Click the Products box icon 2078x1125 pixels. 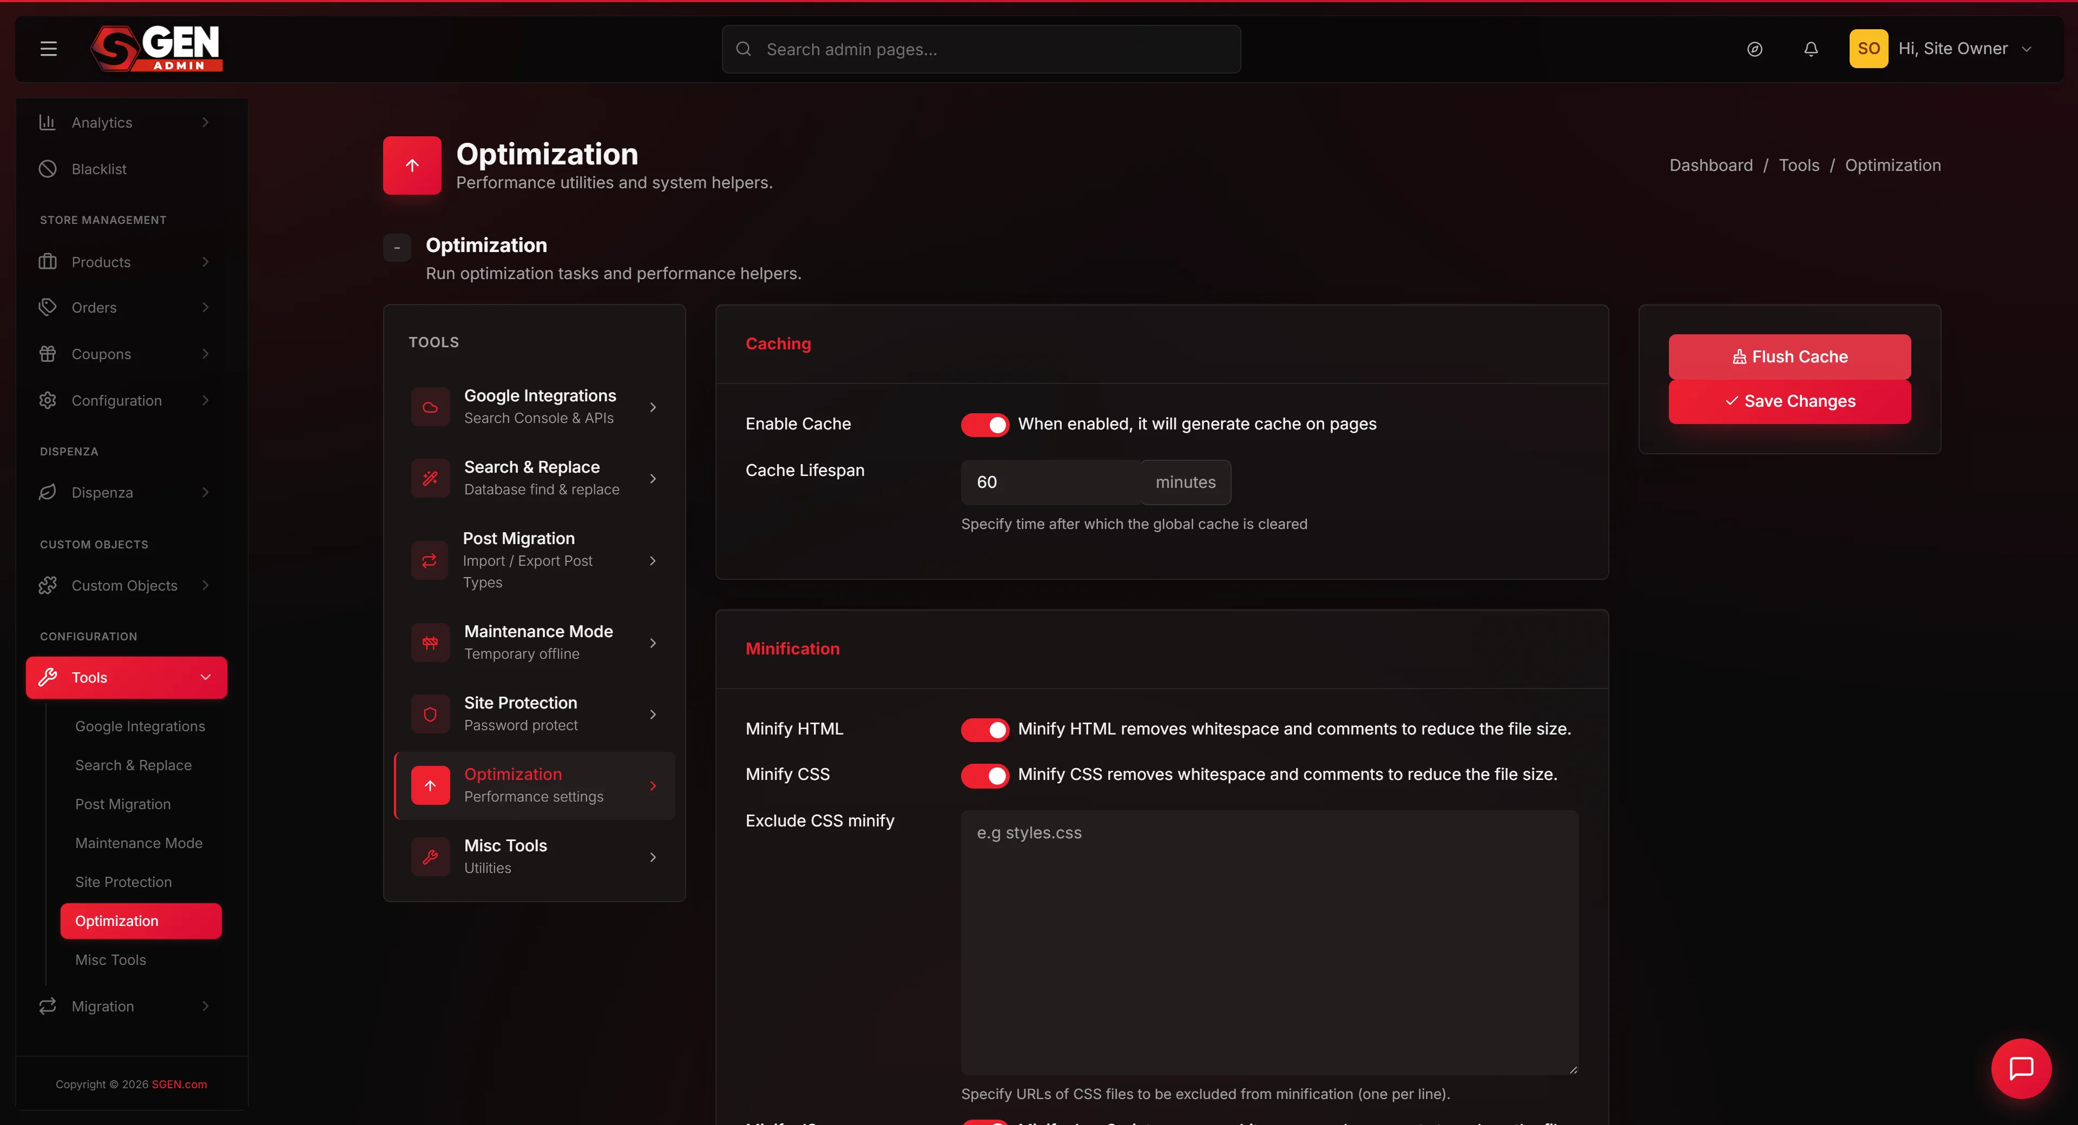[48, 261]
